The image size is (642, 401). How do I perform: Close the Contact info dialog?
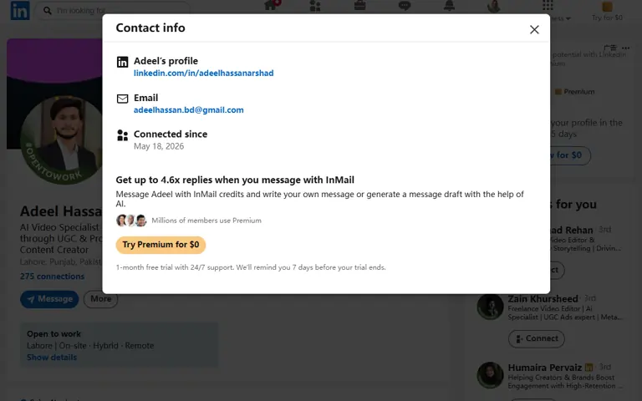[x=534, y=29]
